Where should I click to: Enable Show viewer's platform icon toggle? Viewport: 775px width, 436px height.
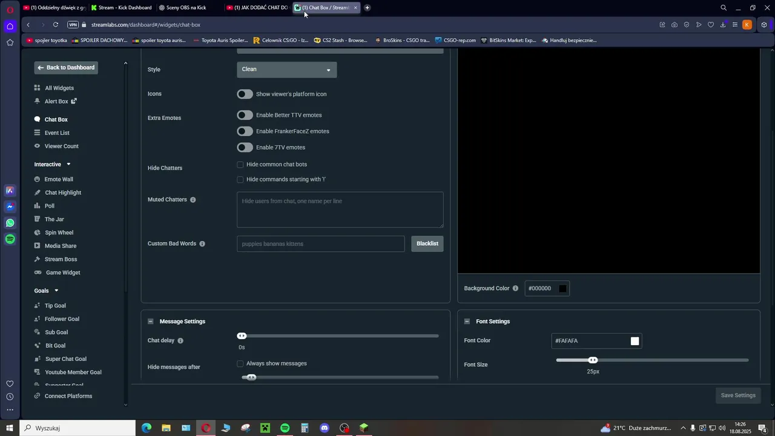pos(245,94)
